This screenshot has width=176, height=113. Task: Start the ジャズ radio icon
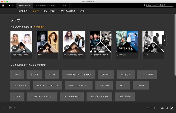click(146, 48)
